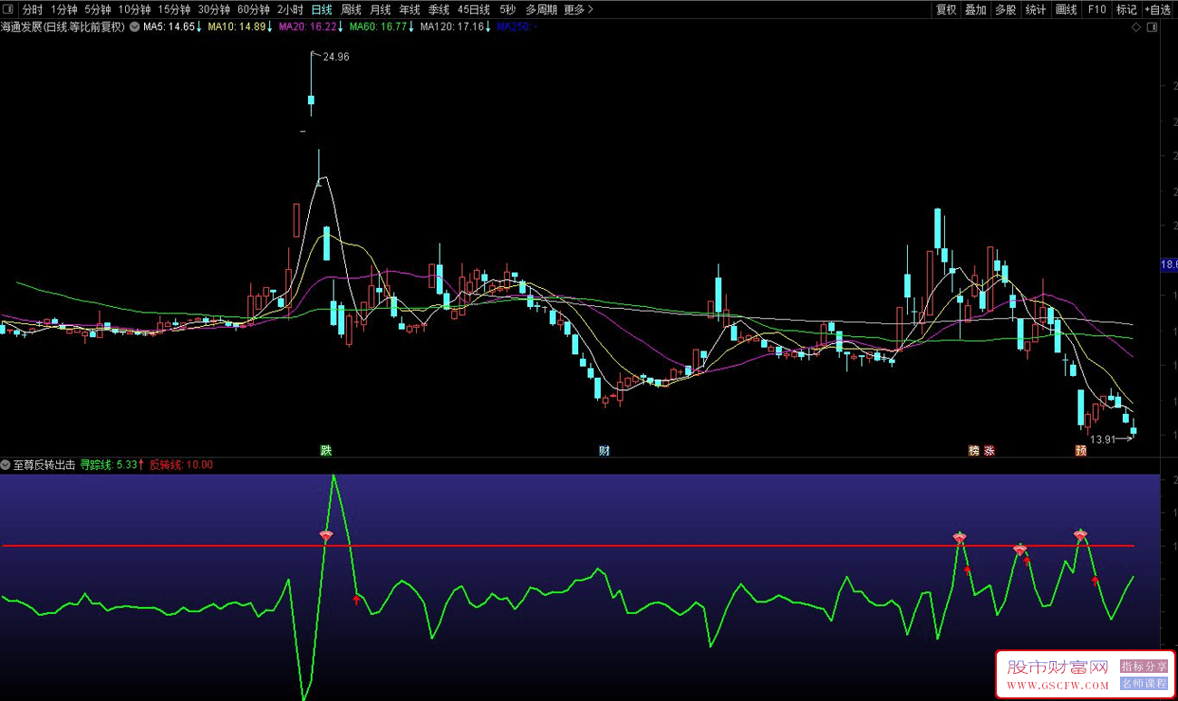
Task: Select the 10分钟 period
Action: tap(134, 9)
